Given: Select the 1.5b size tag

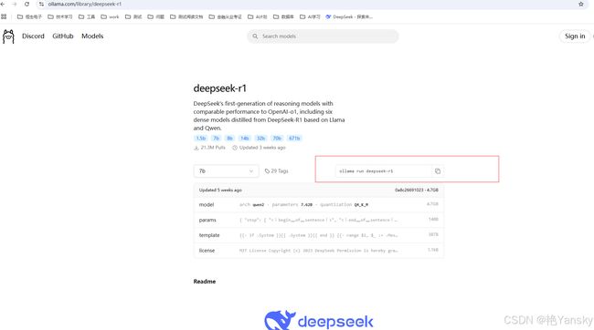Looking at the screenshot, I should click(201, 139).
